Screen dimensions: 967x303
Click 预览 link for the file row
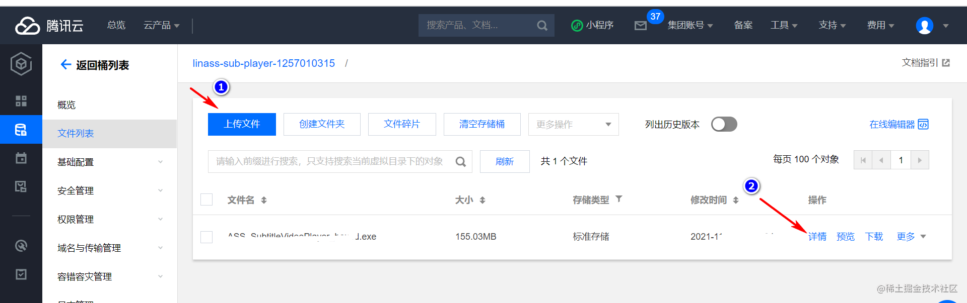(846, 237)
